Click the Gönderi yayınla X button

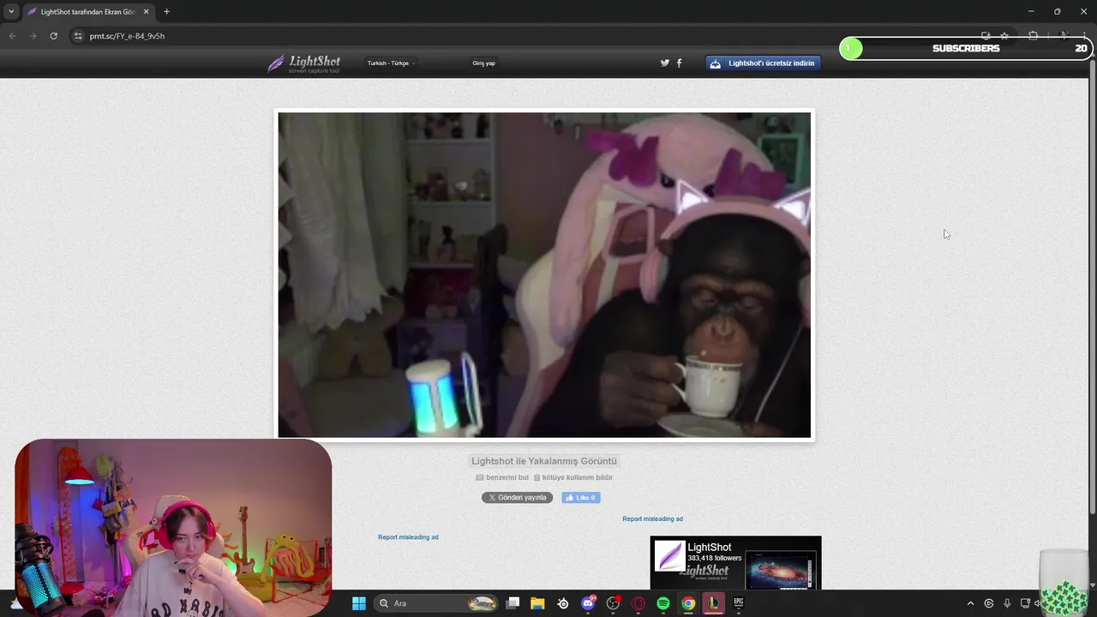[x=517, y=498]
